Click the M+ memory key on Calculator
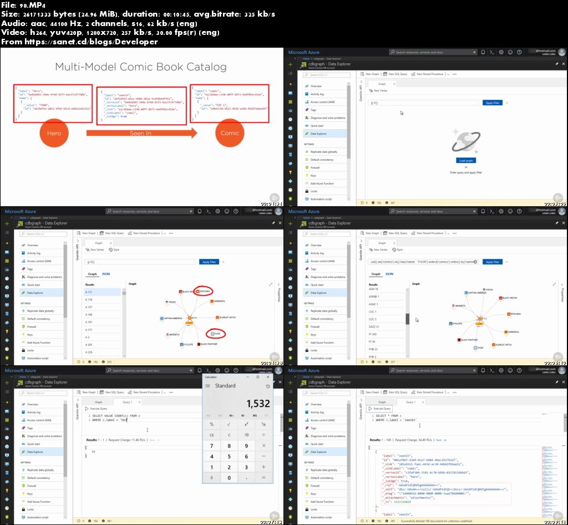This screenshot has width=568, height=525. 231,415
